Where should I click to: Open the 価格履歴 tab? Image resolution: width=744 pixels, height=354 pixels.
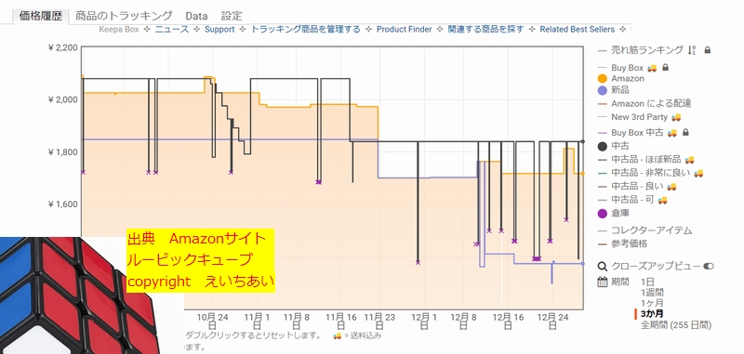(x=40, y=16)
